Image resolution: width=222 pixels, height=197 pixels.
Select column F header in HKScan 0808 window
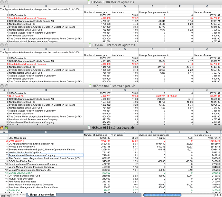tap(180, 6)
